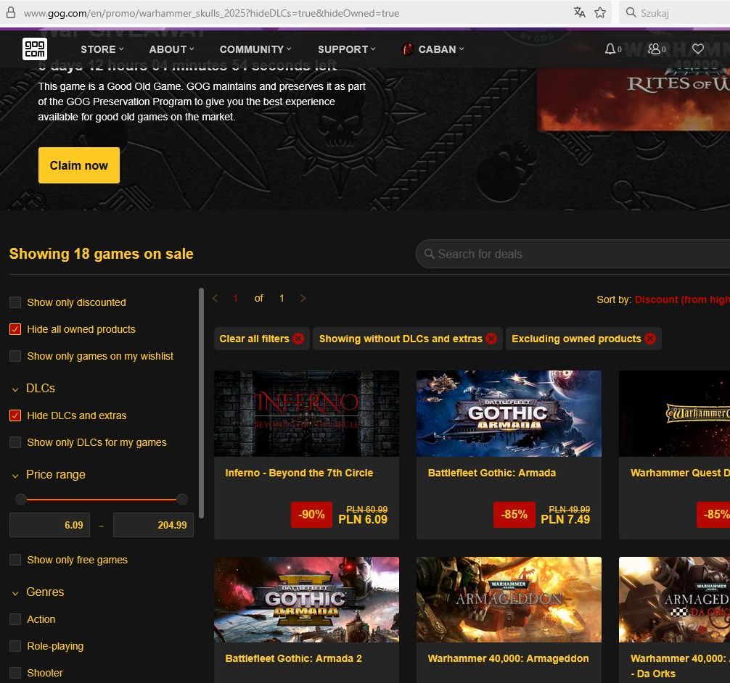
Task: Tick 'Show only free games' checkbox
Action: (x=15, y=560)
